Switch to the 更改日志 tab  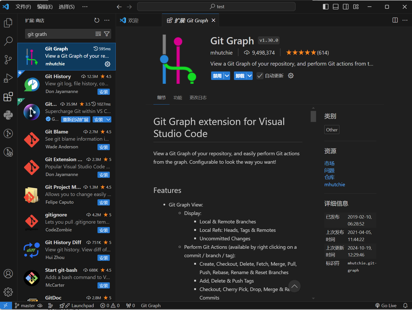coord(198,98)
